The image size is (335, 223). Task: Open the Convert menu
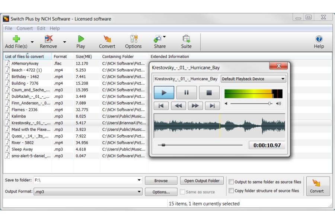[x=25, y=28]
